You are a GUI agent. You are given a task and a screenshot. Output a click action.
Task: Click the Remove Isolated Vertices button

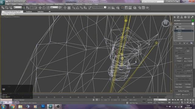[x=183, y=76]
